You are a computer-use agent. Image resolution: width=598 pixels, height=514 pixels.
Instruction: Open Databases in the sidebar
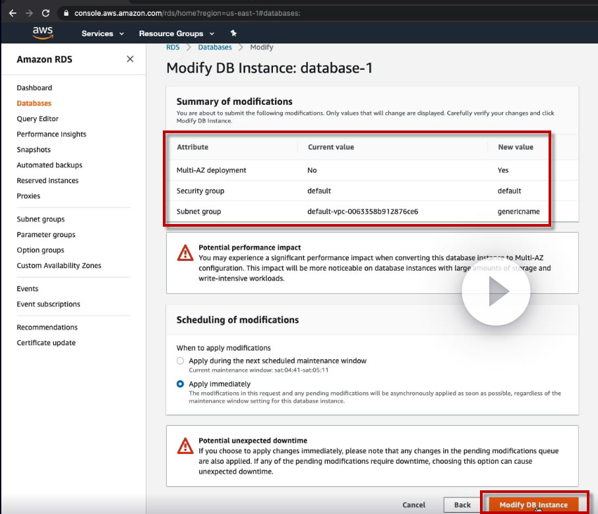34,103
